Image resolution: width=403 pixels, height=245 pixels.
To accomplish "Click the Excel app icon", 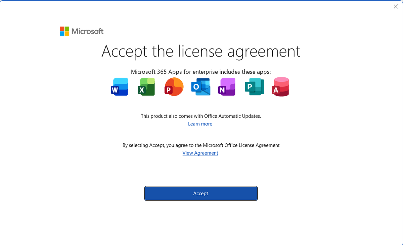I will (x=146, y=87).
